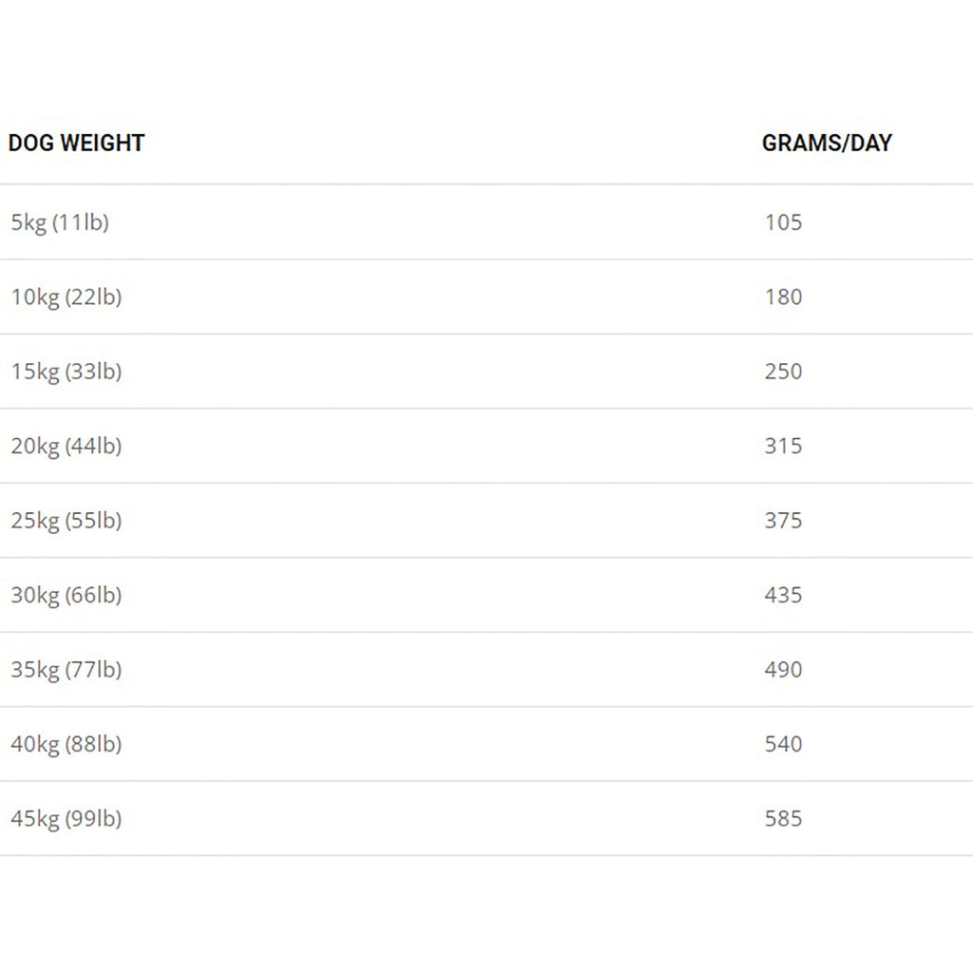
Task: Select the 5kg (11lb) weight cell
Action: point(60,222)
